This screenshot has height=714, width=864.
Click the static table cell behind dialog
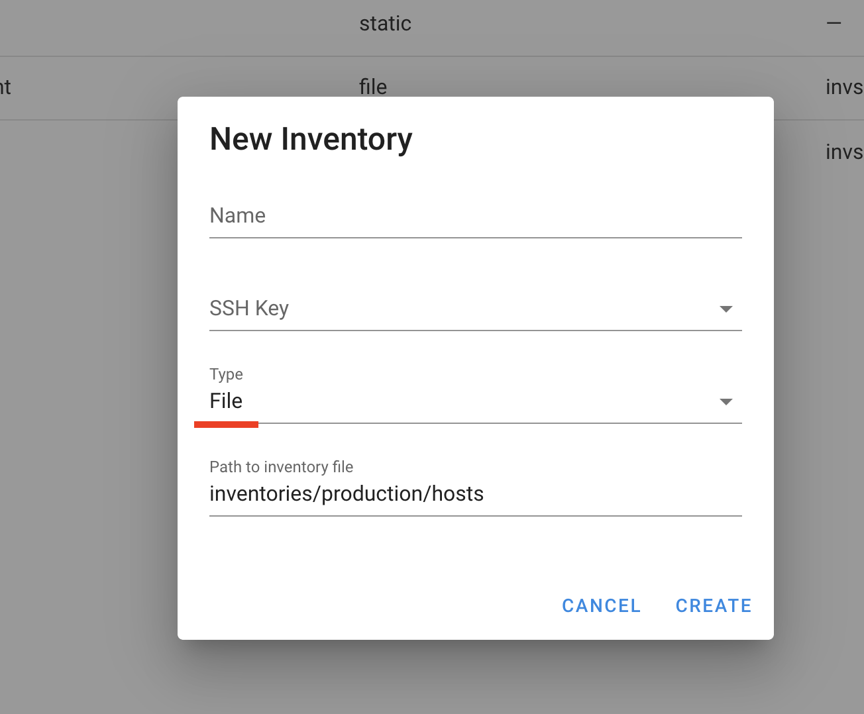[x=386, y=23]
